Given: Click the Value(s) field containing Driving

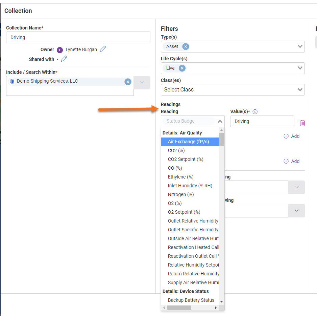Looking at the screenshot, I should 262,121.
